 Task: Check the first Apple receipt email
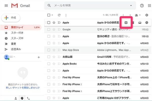pyautogui.click(x=49, y=23)
